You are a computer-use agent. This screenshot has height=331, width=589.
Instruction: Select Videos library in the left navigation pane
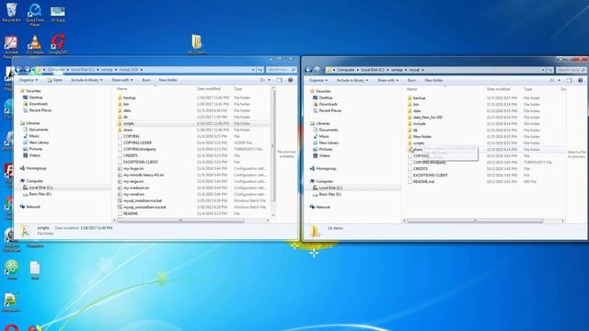coord(35,155)
